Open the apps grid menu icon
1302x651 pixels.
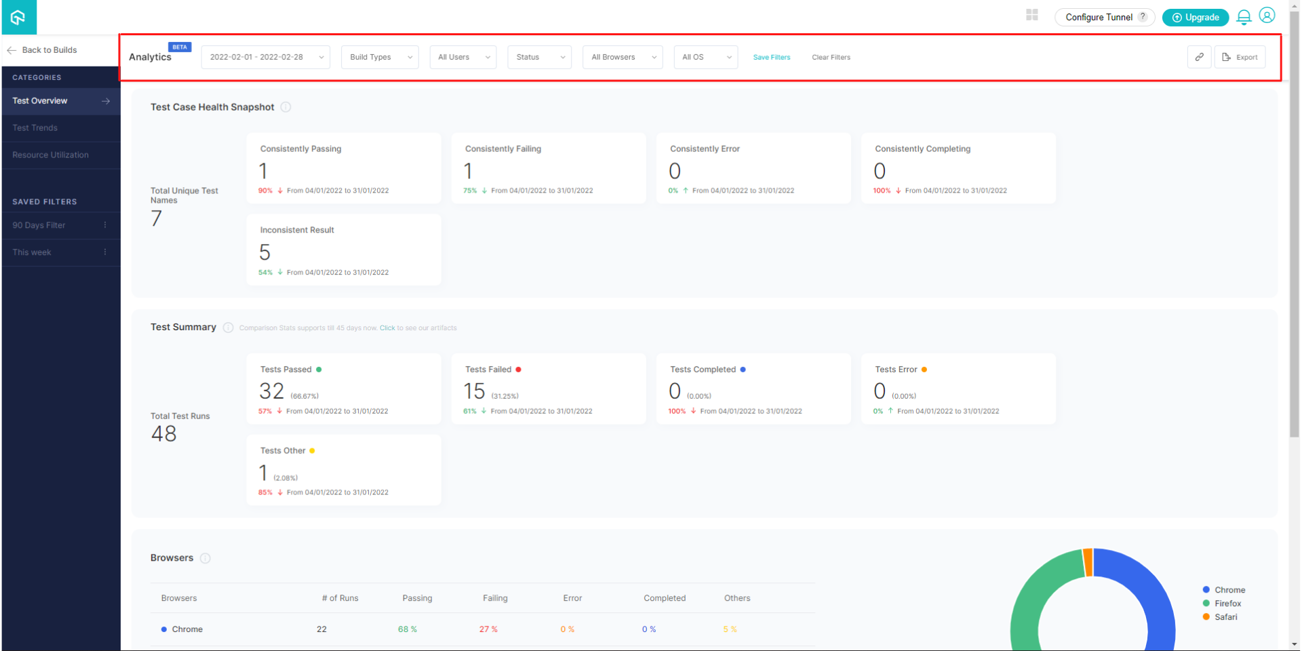[1031, 14]
